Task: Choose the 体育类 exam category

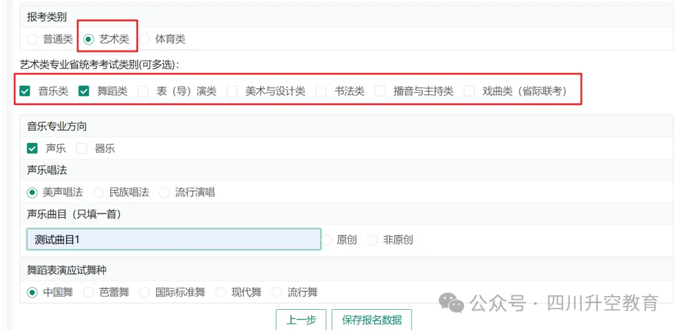Action: pos(145,40)
